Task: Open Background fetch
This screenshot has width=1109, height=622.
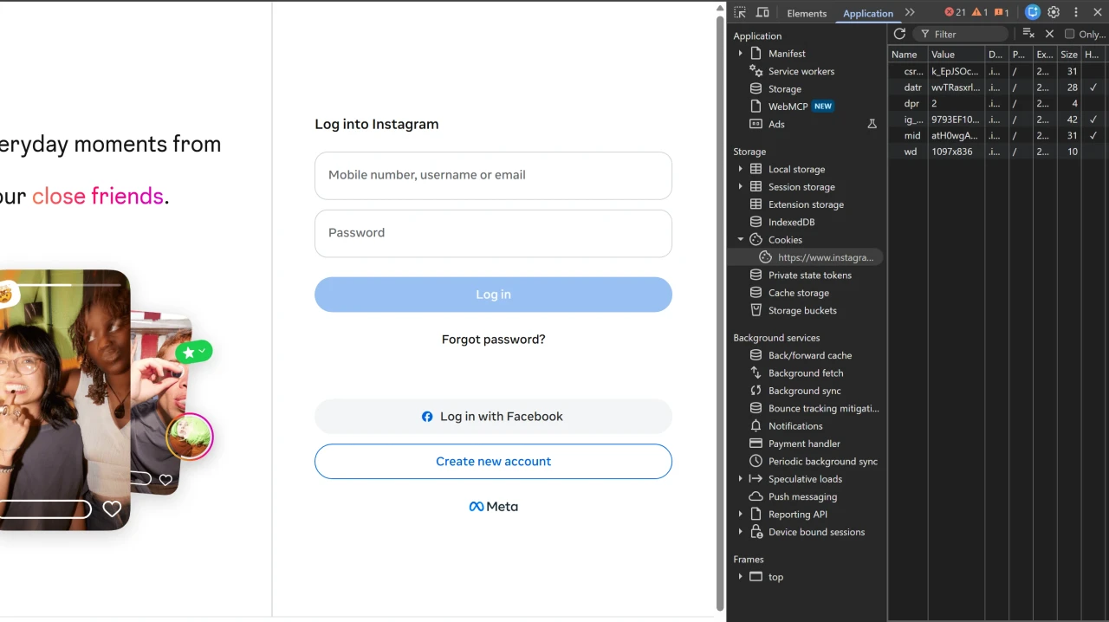Action: pos(806,373)
